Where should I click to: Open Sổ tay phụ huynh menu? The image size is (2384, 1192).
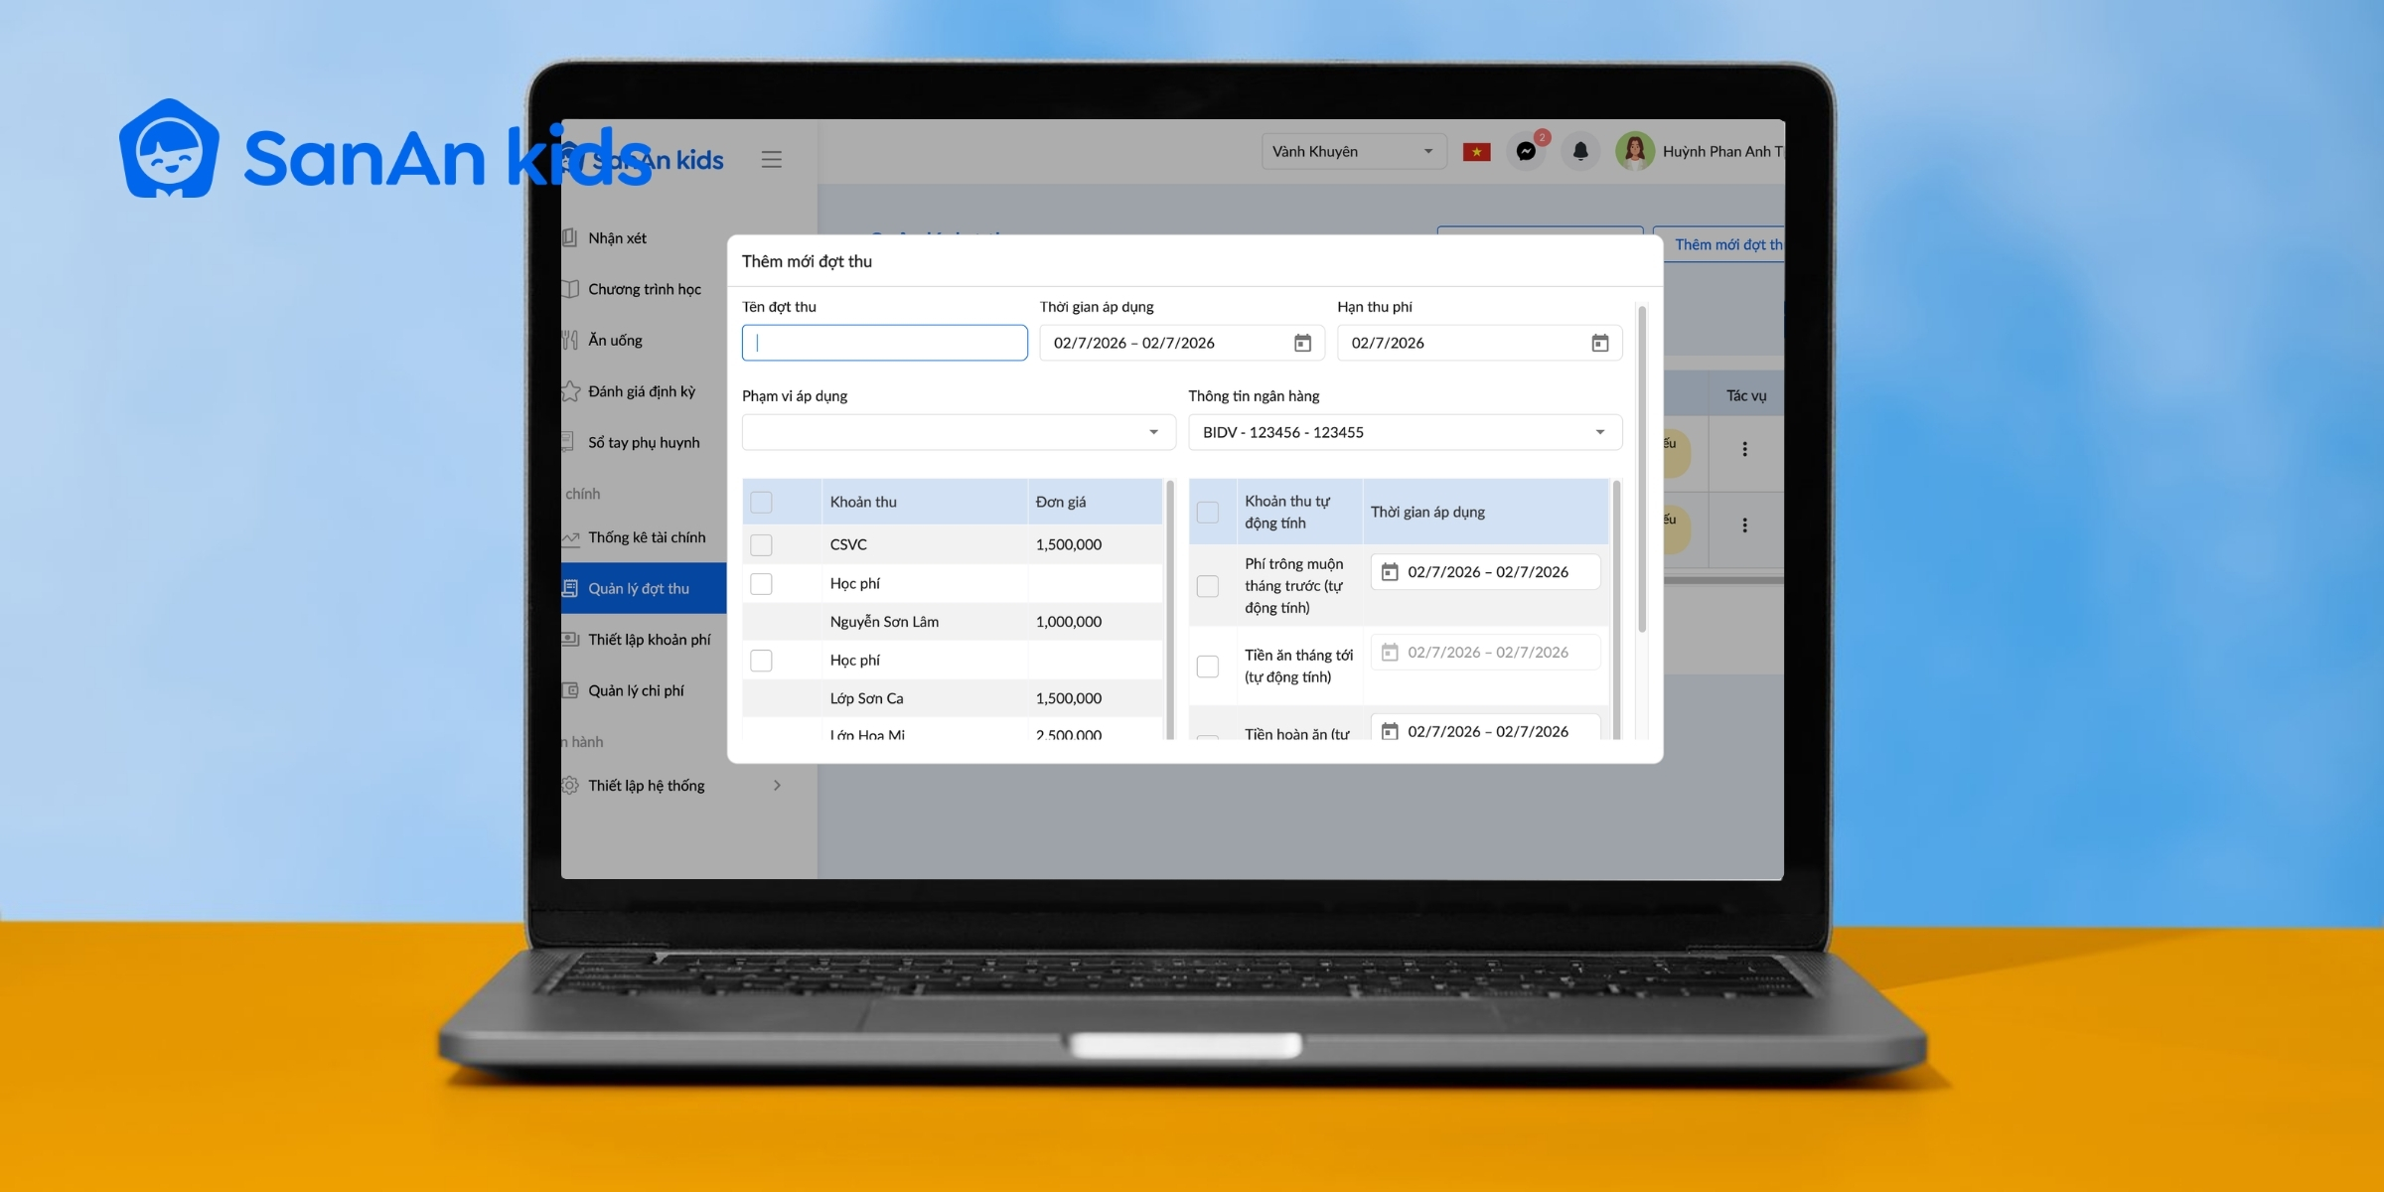(644, 443)
